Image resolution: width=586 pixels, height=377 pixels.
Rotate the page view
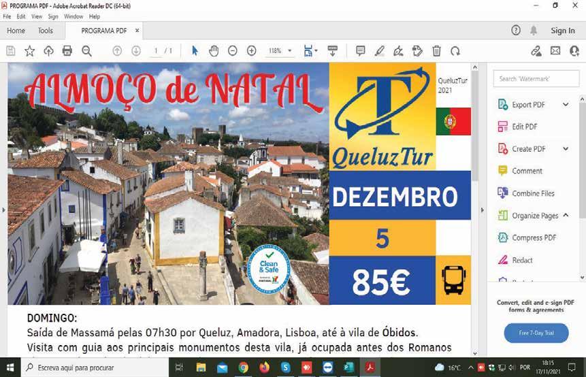(455, 50)
